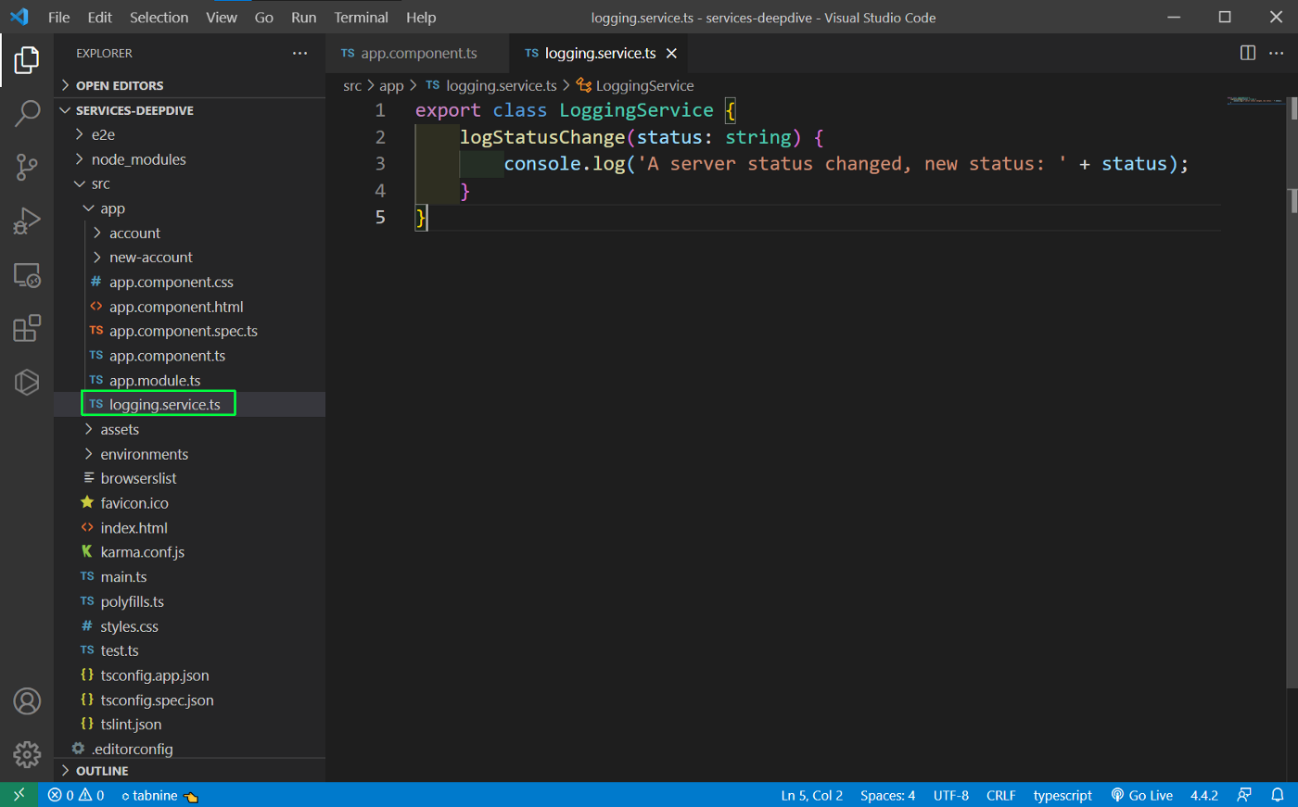This screenshot has width=1298, height=807.
Task: Switch to app.component.ts editor tab
Action: [417, 53]
